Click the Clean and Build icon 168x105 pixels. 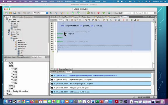pyautogui.click(x=62, y=13)
